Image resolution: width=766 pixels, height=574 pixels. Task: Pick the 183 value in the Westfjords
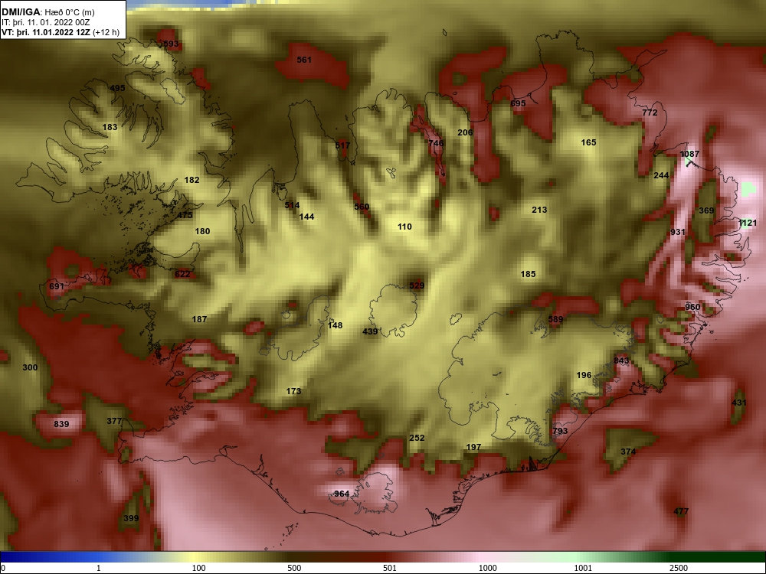tap(110, 127)
